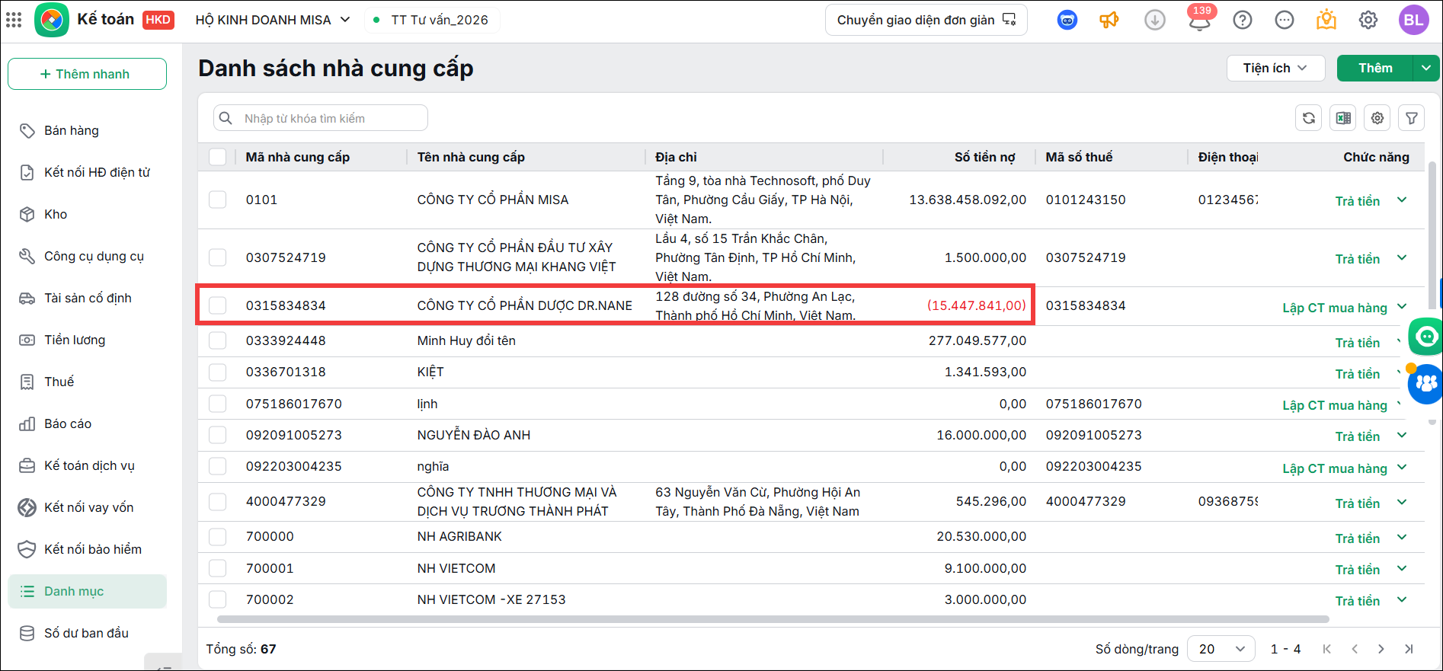The height and width of the screenshot is (671, 1443).
Task: Click the green Thêm button
Action: (1375, 68)
